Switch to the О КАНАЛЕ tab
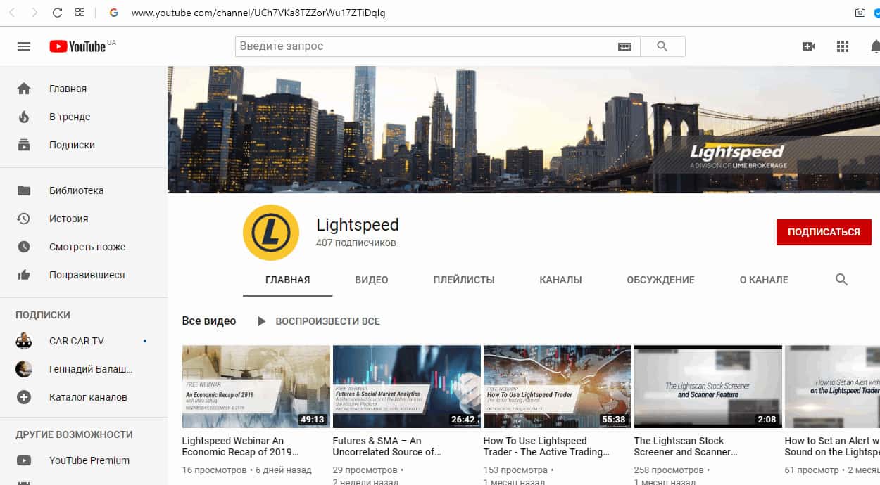 (764, 280)
